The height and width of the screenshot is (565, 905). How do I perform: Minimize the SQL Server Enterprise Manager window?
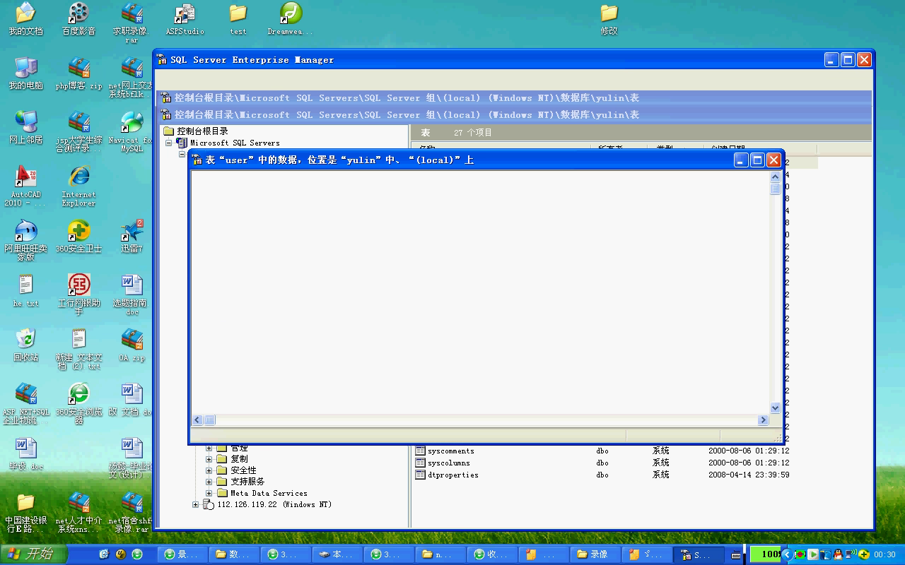(x=831, y=60)
